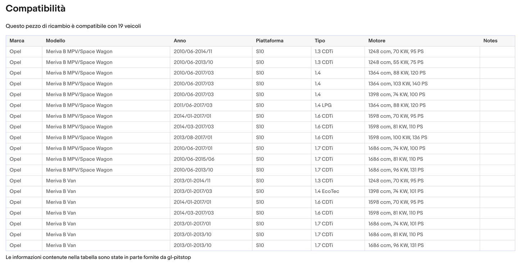Click the 1.4 EcoTec type cell

pyautogui.click(x=327, y=191)
